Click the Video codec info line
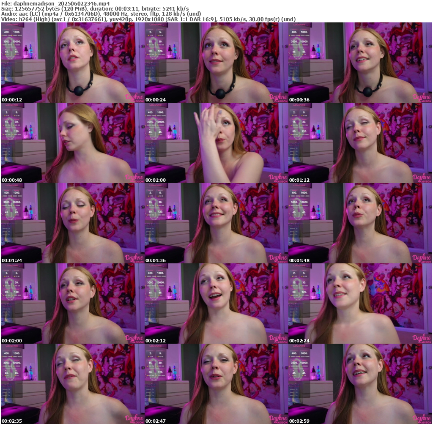 (148, 19)
